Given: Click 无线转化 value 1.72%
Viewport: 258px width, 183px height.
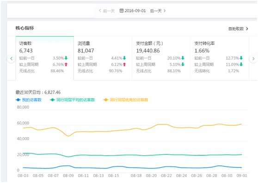Looking at the screenshot, I should click(x=233, y=71).
